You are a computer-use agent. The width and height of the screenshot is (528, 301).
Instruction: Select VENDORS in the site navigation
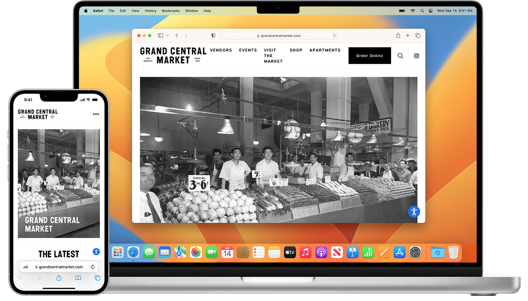point(221,50)
